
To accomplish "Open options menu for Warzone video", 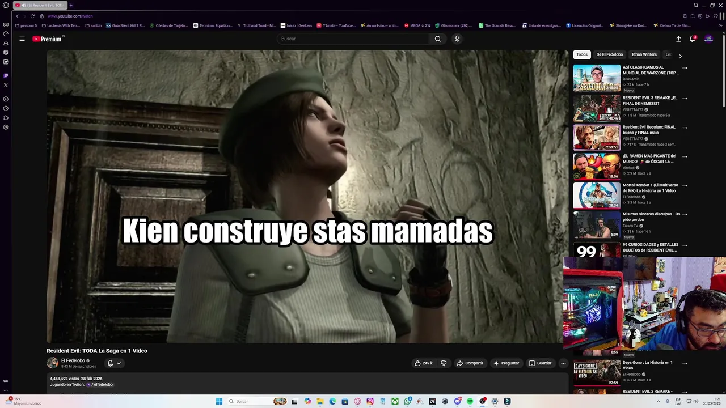I will point(685,68).
